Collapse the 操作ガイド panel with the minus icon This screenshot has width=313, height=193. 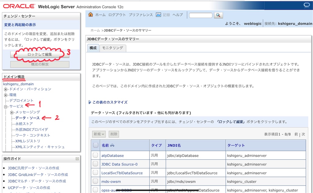pos(77,159)
